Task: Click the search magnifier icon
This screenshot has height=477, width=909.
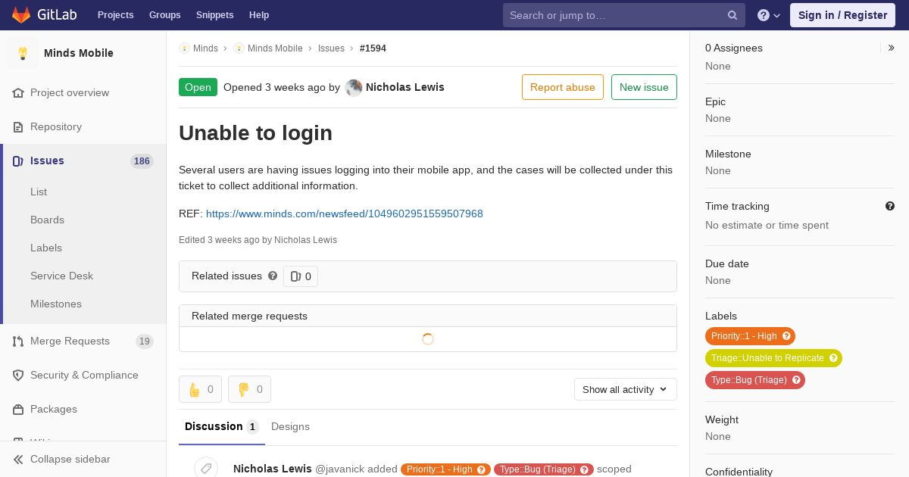Action: (733, 15)
